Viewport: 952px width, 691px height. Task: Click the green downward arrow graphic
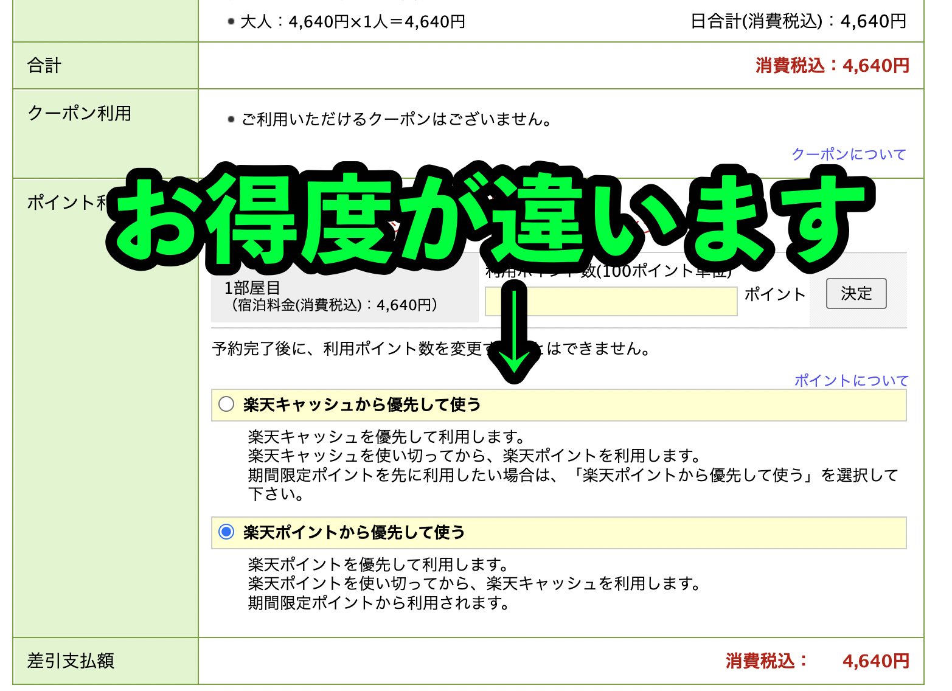pos(515,335)
